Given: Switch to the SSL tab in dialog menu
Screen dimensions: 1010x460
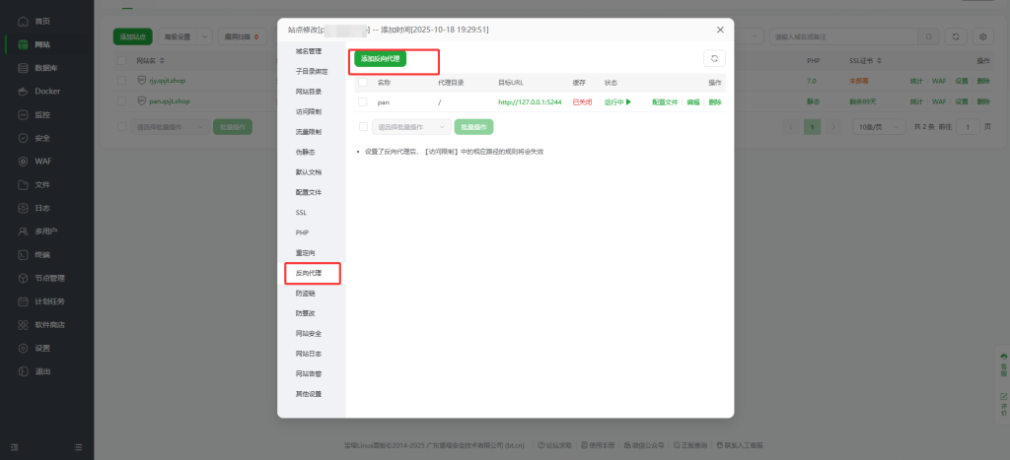Looking at the screenshot, I should (x=301, y=212).
